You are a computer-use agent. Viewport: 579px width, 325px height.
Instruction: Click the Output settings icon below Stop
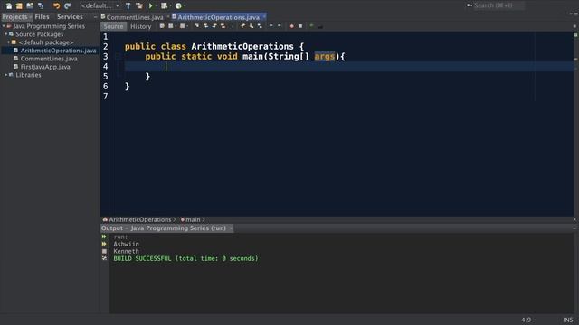(104, 258)
